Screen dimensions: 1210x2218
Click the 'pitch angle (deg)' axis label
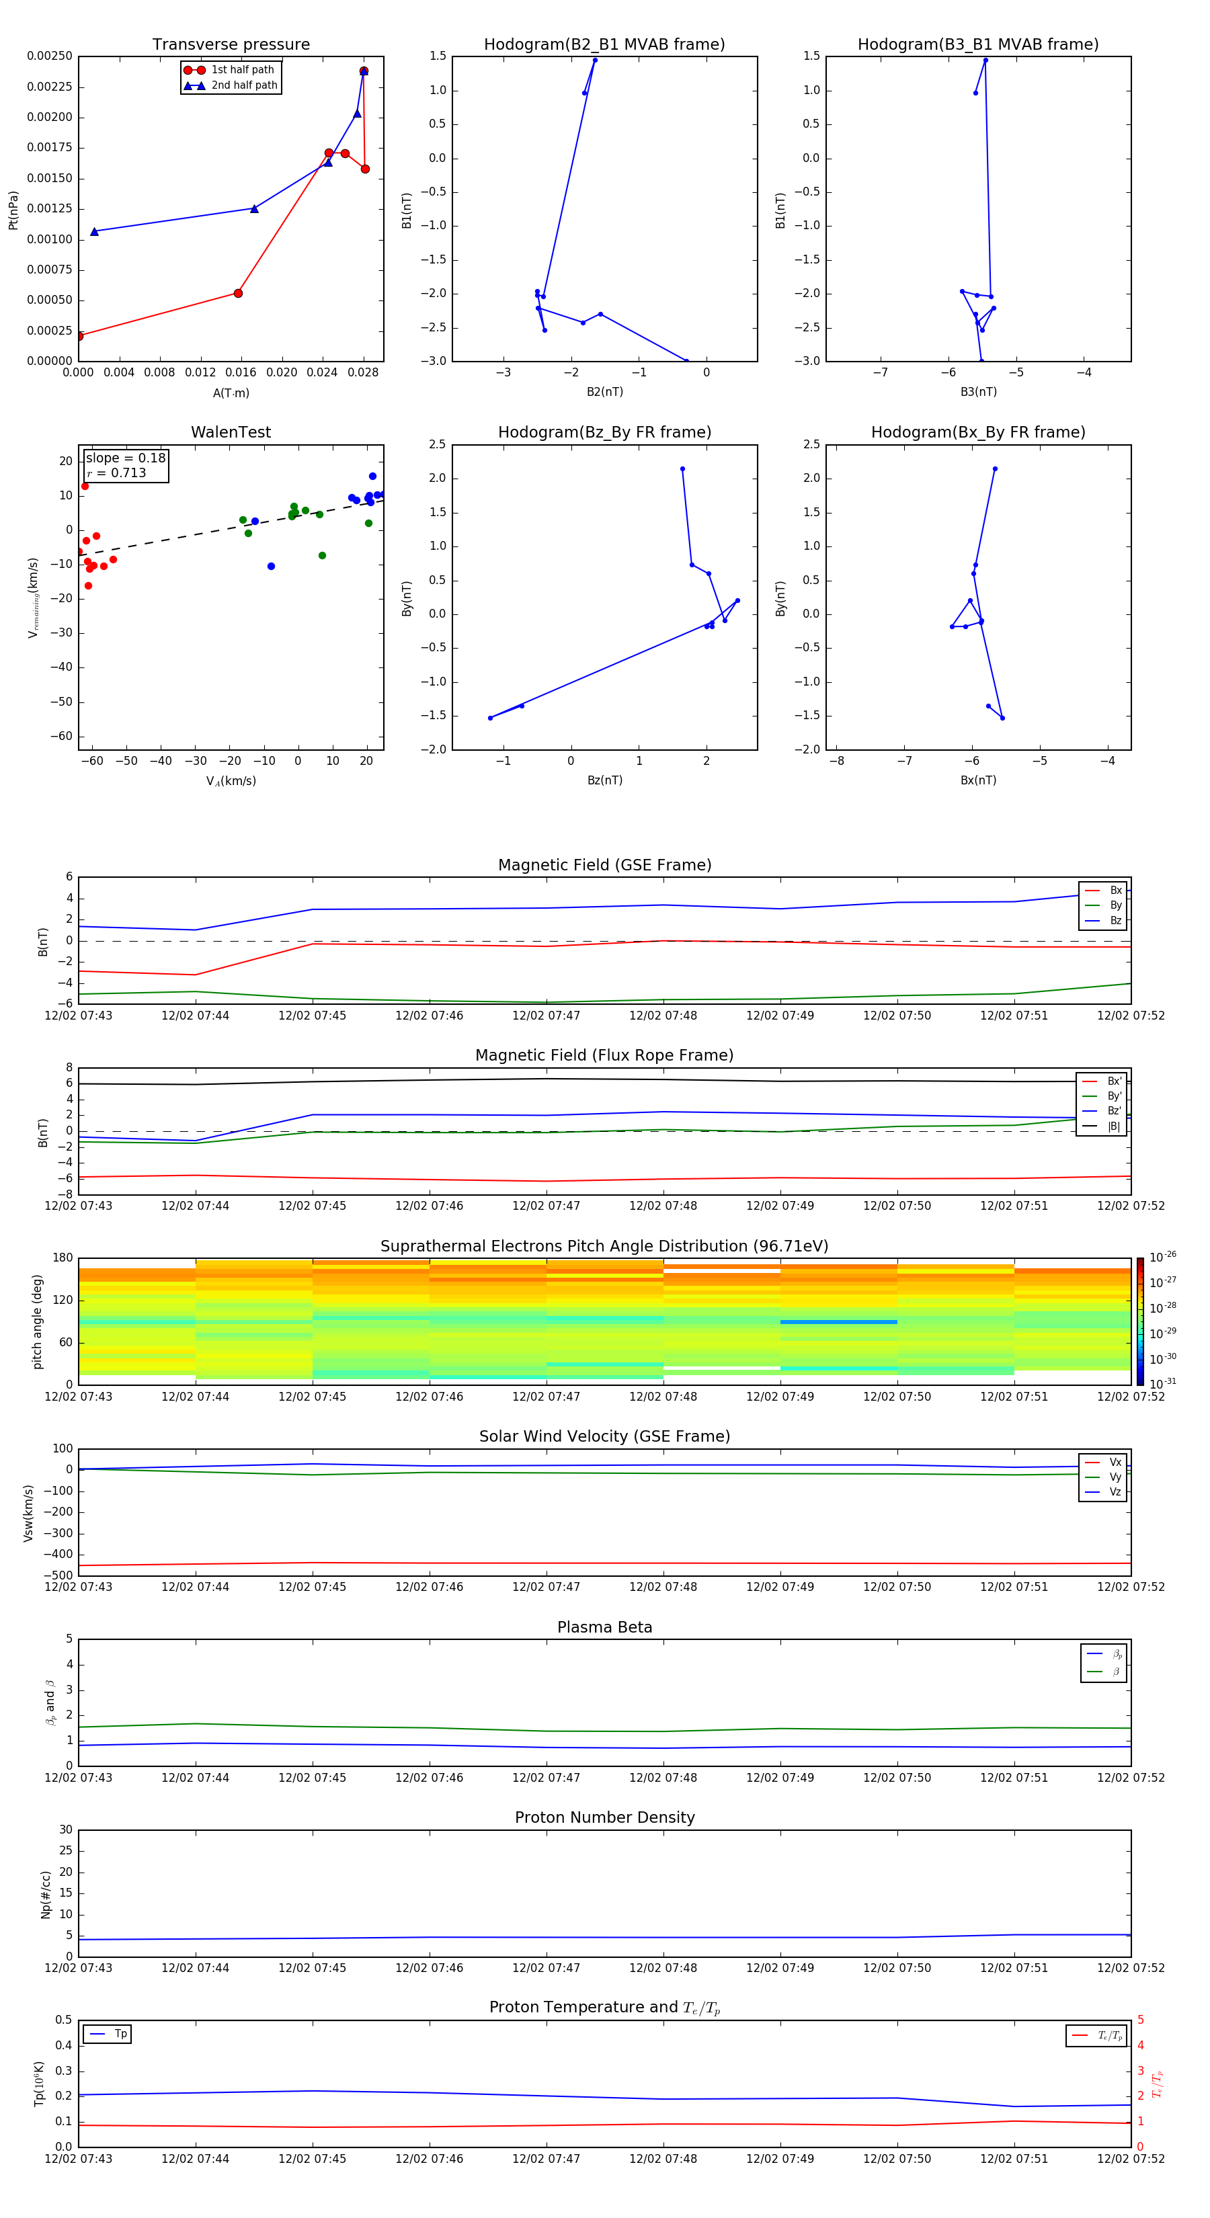(x=37, y=1321)
